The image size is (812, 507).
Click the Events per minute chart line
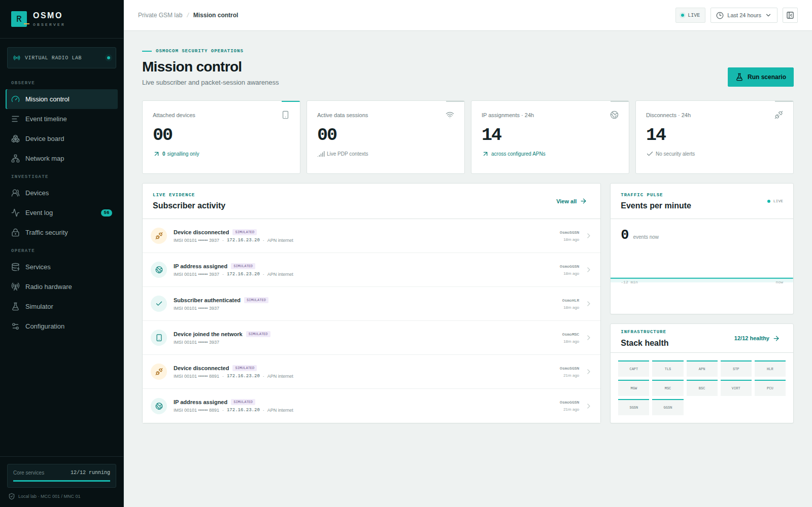point(702,278)
